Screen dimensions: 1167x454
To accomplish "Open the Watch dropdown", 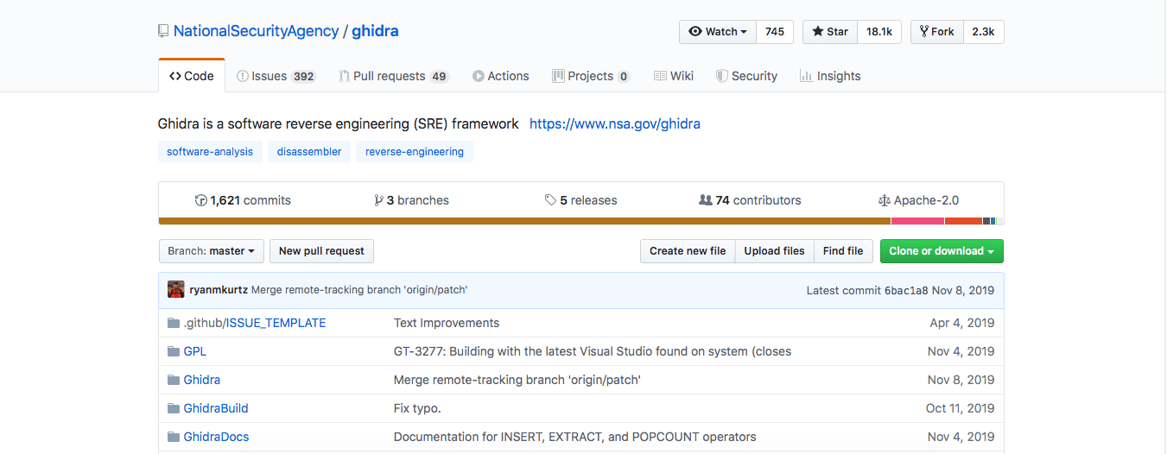I will click(x=718, y=32).
